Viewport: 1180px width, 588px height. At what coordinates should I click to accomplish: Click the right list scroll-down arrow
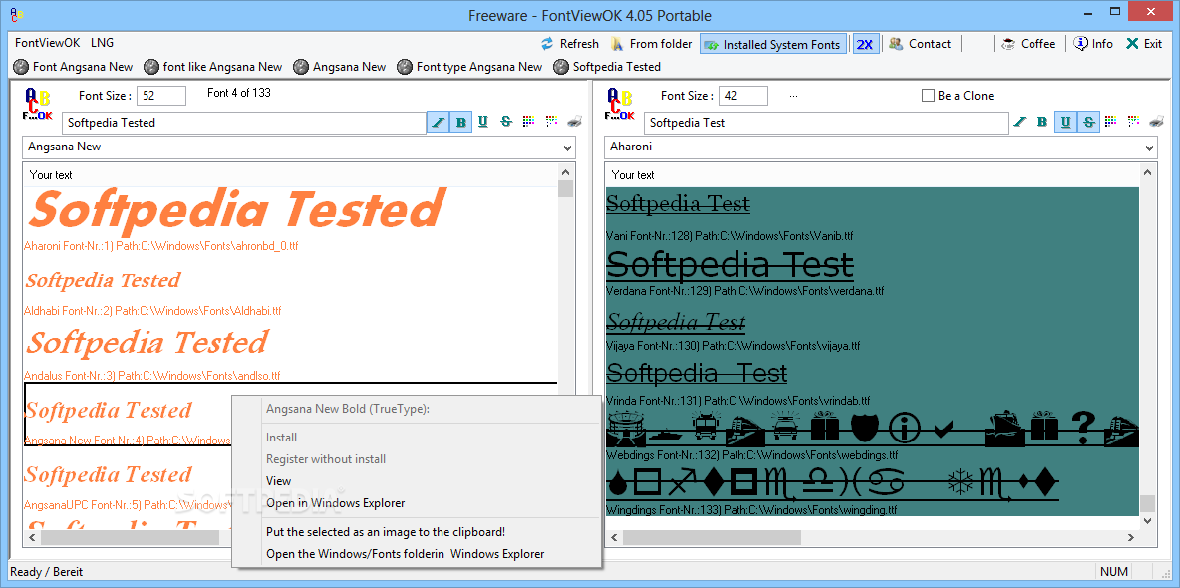point(1147,520)
